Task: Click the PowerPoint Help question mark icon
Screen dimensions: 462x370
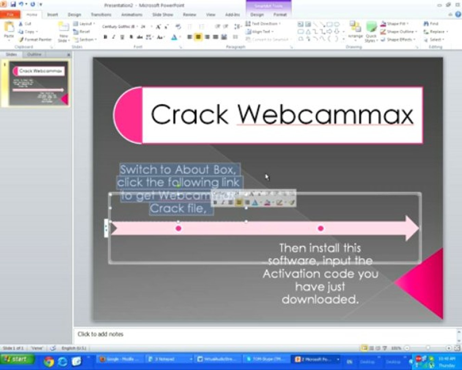Action: (x=458, y=14)
